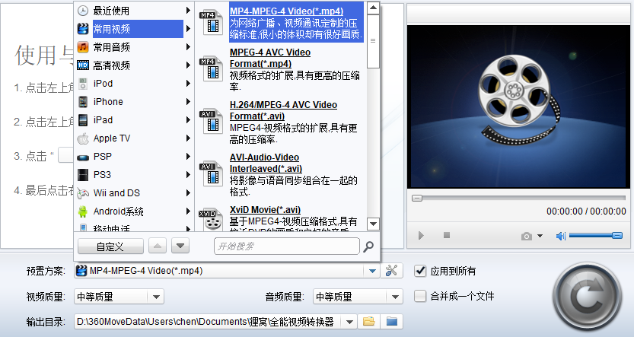Select the H.264/MPEG-4 AVC Video Format(*.avi) link

coord(283,110)
